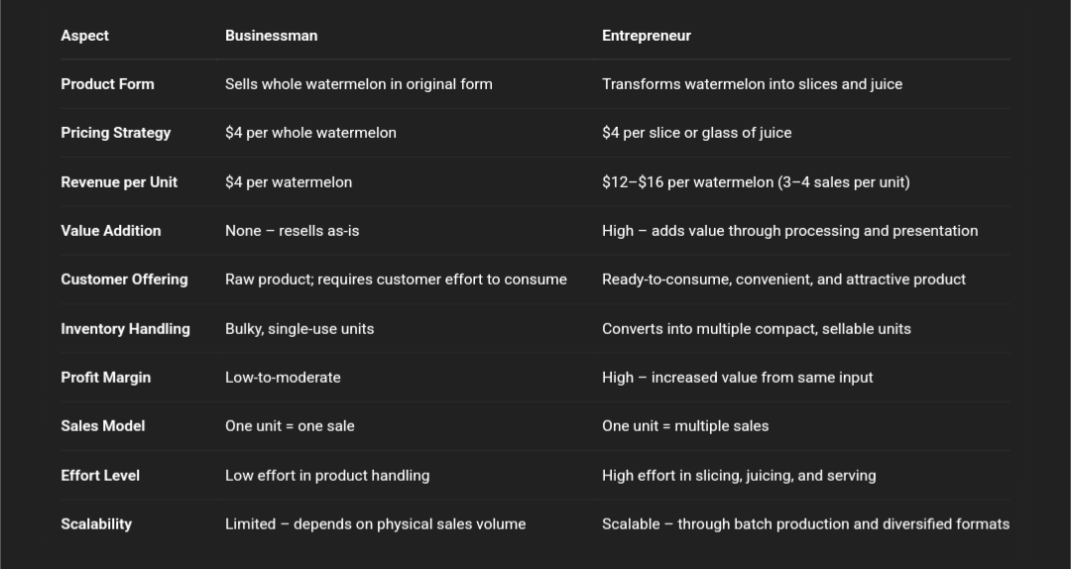Click the Aspect column header

[84, 36]
